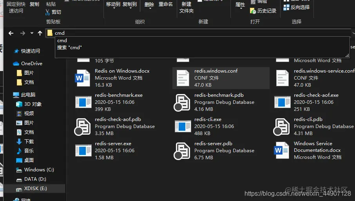Open 图片 under 此电脑
Viewport: 355px width, 201px height.
pyautogui.click(x=25, y=123)
